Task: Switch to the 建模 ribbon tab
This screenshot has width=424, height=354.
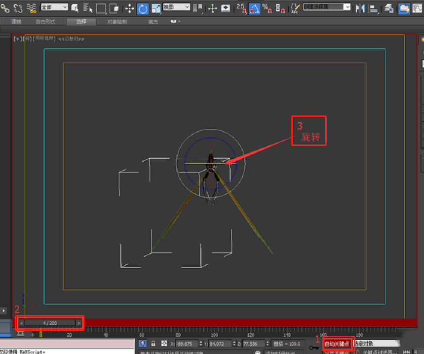Action: pyautogui.click(x=16, y=21)
